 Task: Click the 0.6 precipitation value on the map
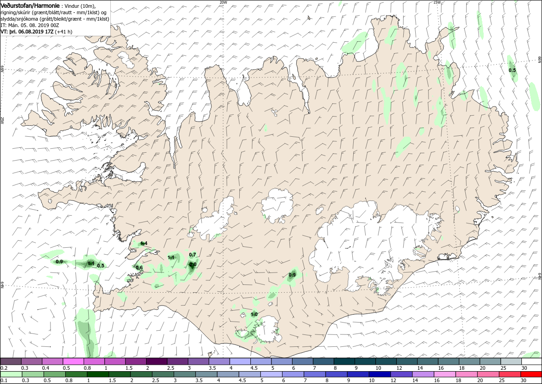(x=139, y=267)
